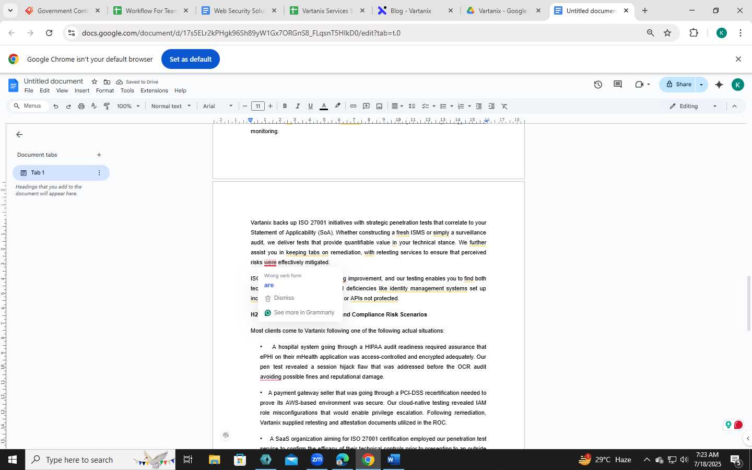This screenshot has height=470, width=752.
Task: Edit the font size field showing 11
Action: [x=257, y=106]
